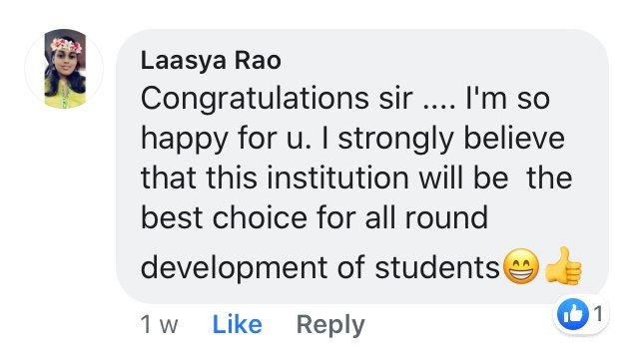Image resolution: width=634 pixels, height=360 pixels.
Task: Click the comment text starting with Congratulations sir
Action: (356, 183)
